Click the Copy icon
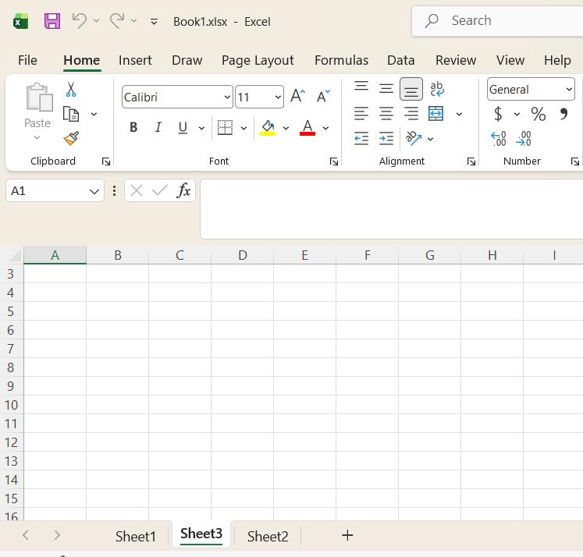 (71, 114)
